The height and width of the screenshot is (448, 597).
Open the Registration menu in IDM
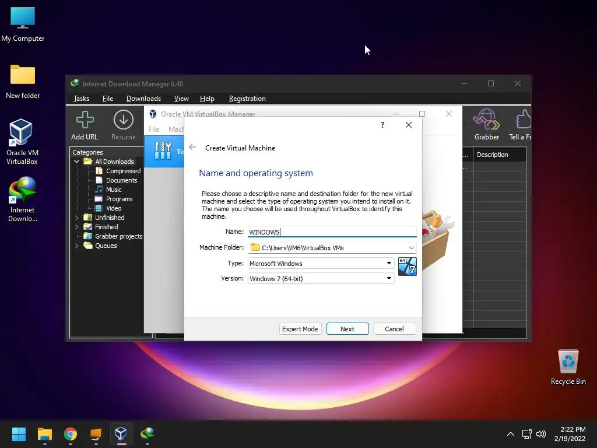point(247,99)
